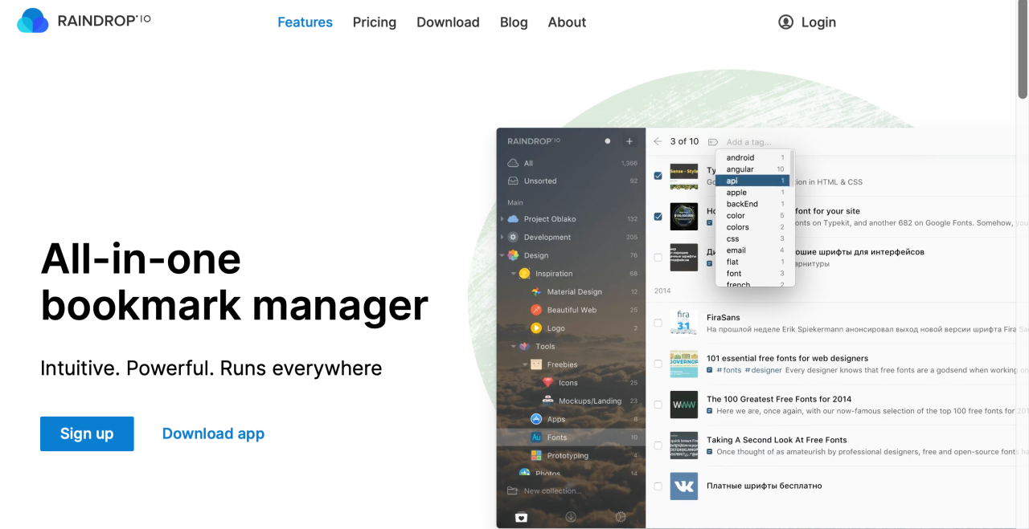This screenshot has width=1029, height=529.
Task: Click the favorites heart box icon at sidebar bottom
Action: pyautogui.click(x=521, y=517)
